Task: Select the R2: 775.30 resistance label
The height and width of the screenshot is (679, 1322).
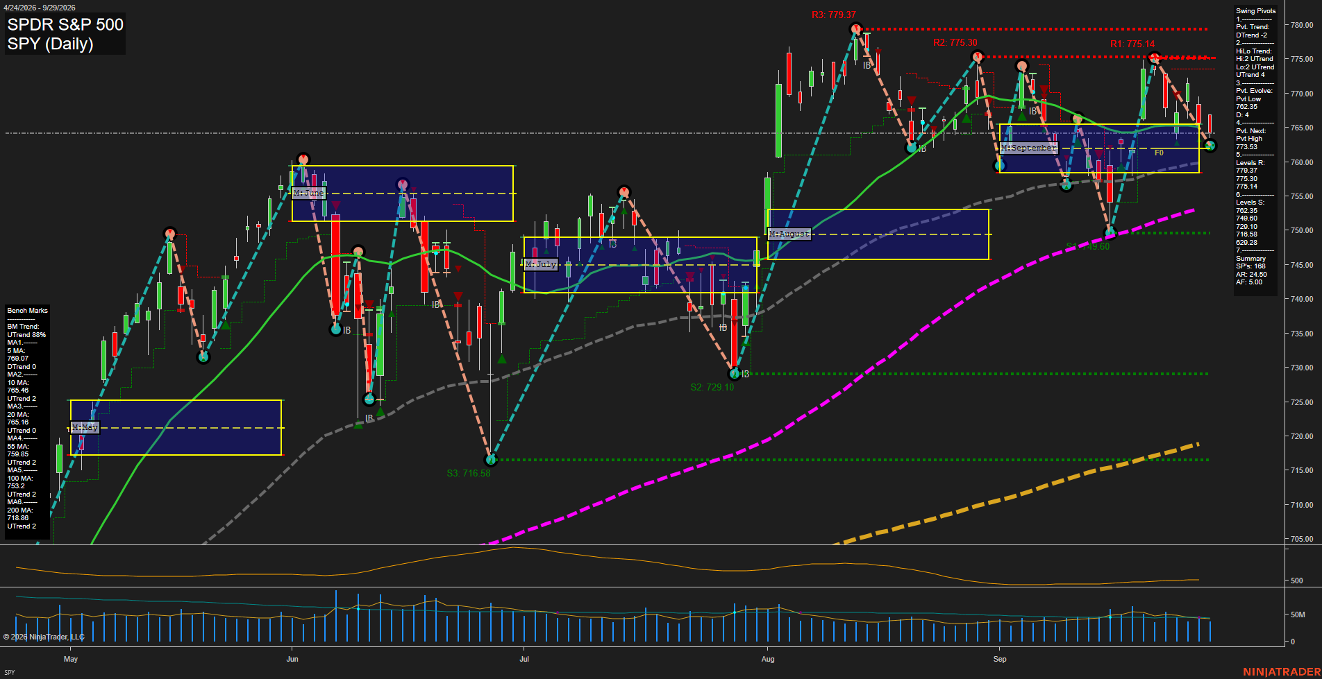Action: pyautogui.click(x=955, y=42)
